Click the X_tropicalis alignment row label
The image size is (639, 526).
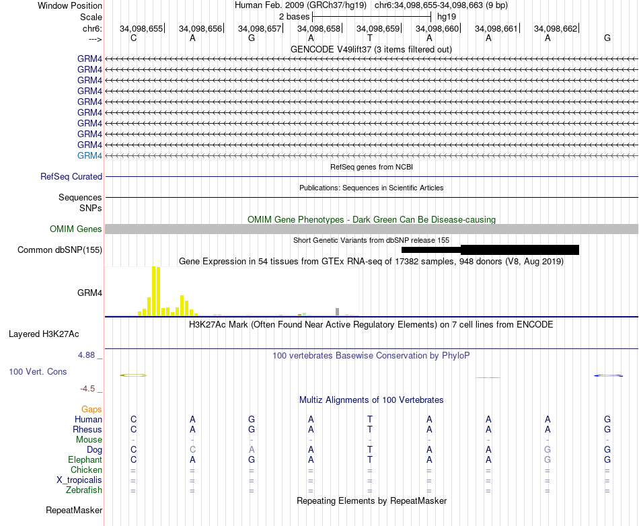click(x=79, y=480)
